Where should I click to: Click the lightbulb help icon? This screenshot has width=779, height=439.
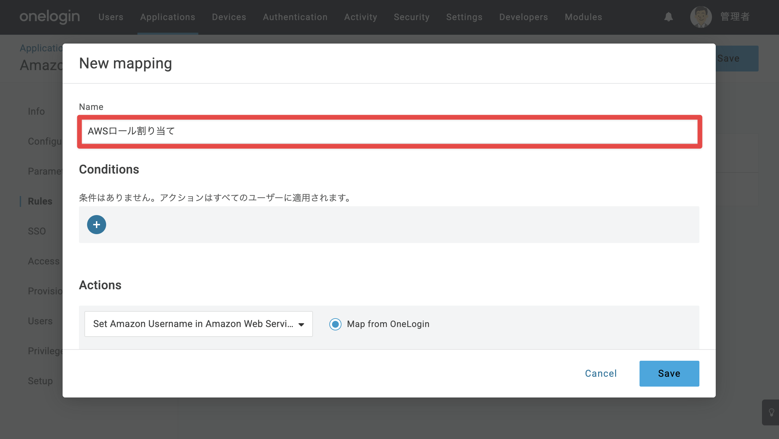click(772, 412)
